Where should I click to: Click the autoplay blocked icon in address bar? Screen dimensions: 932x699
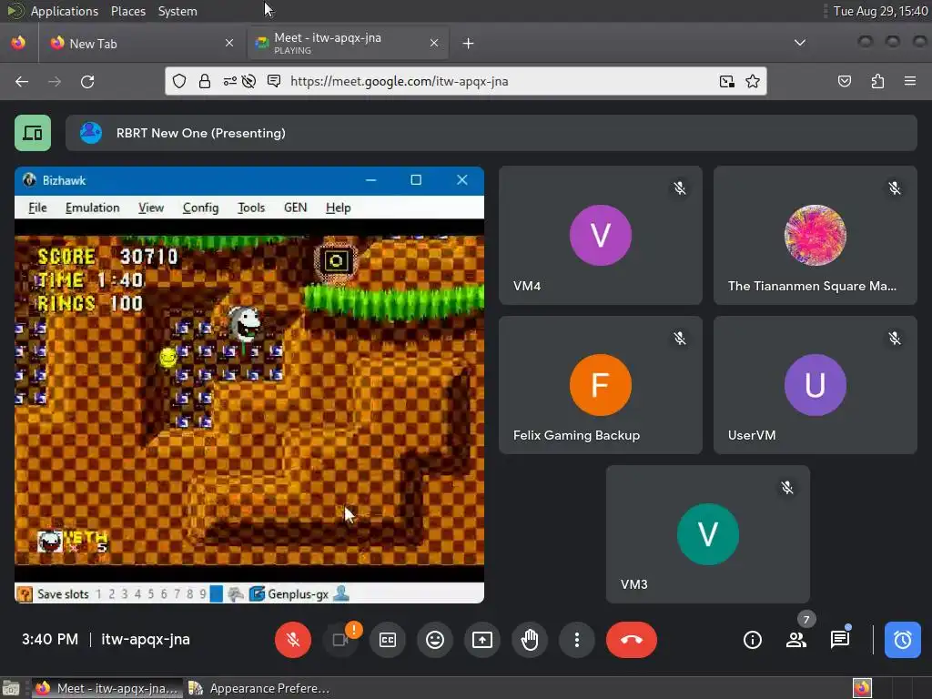(x=249, y=81)
